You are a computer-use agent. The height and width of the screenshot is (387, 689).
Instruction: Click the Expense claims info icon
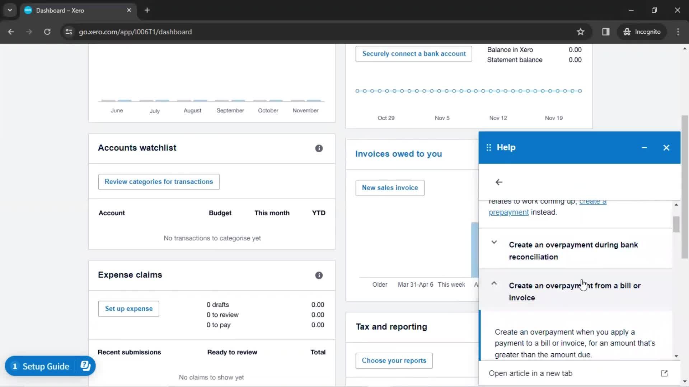[x=319, y=275]
